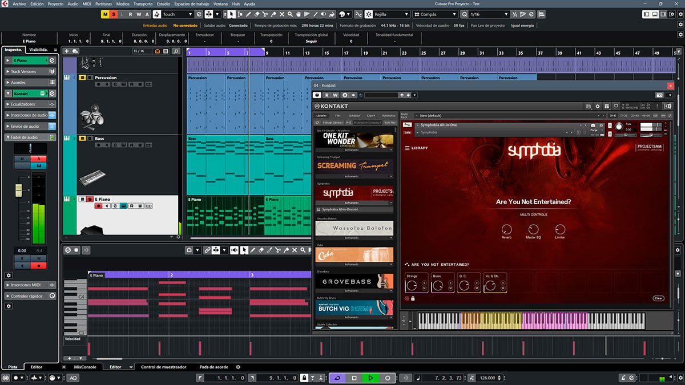Adjust the Reverb knob in Multi Controls
Image resolution: width=685 pixels, height=385 pixels.
(x=506, y=229)
